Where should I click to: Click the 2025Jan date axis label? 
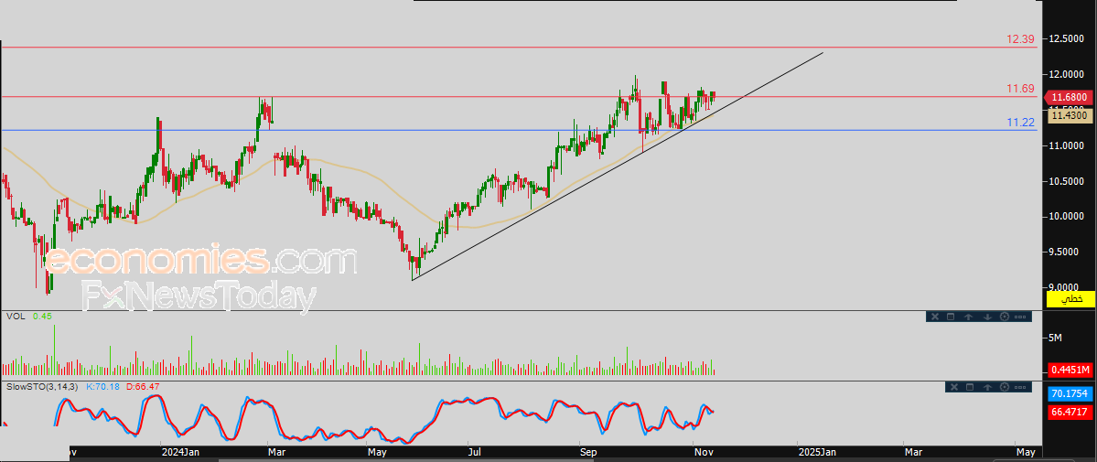pyautogui.click(x=817, y=452)
